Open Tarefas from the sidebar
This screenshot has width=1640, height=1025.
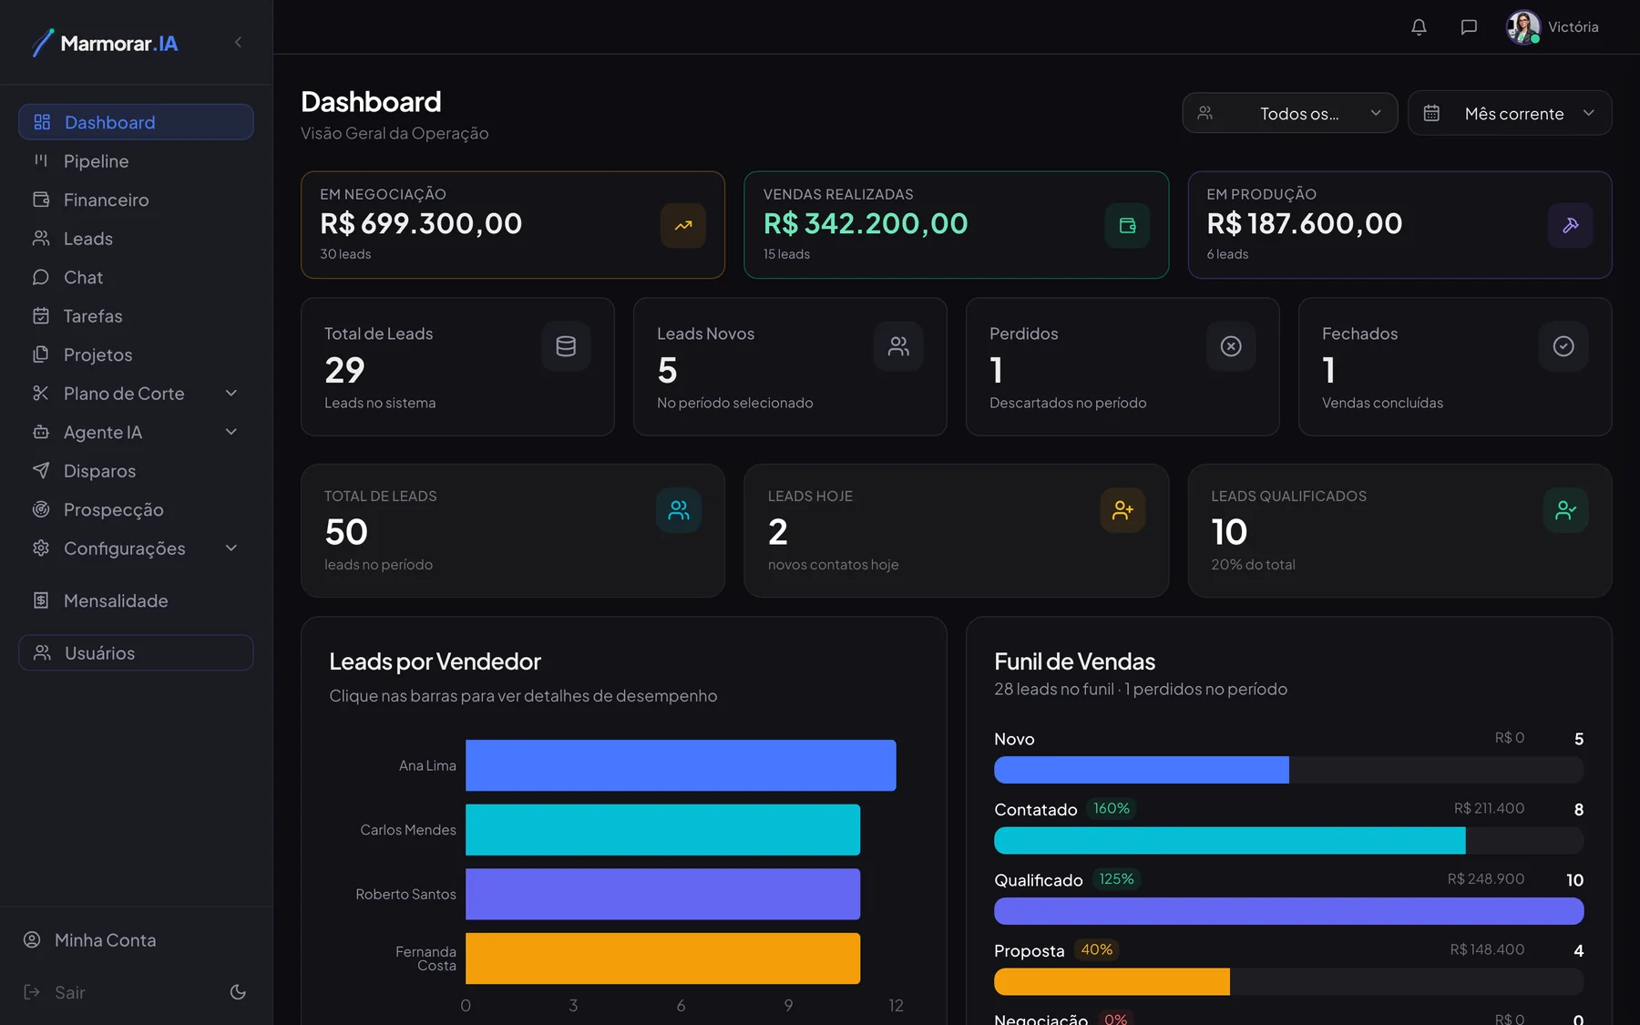coord(136,316)
